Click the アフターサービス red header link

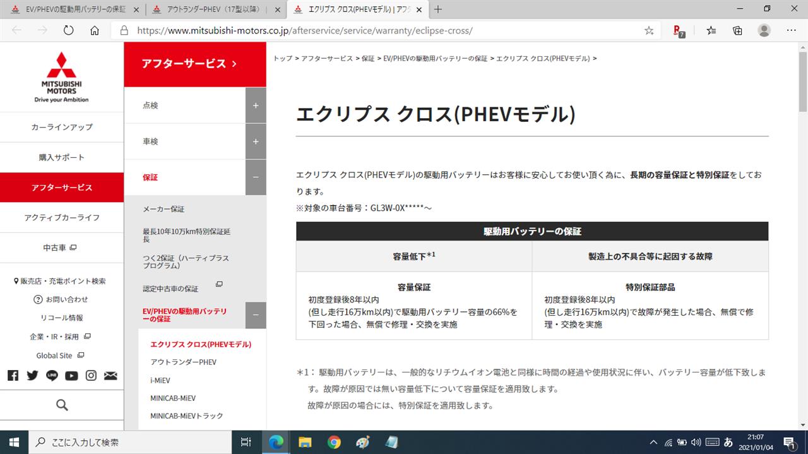pyautogui.click(x=195, y=64)
